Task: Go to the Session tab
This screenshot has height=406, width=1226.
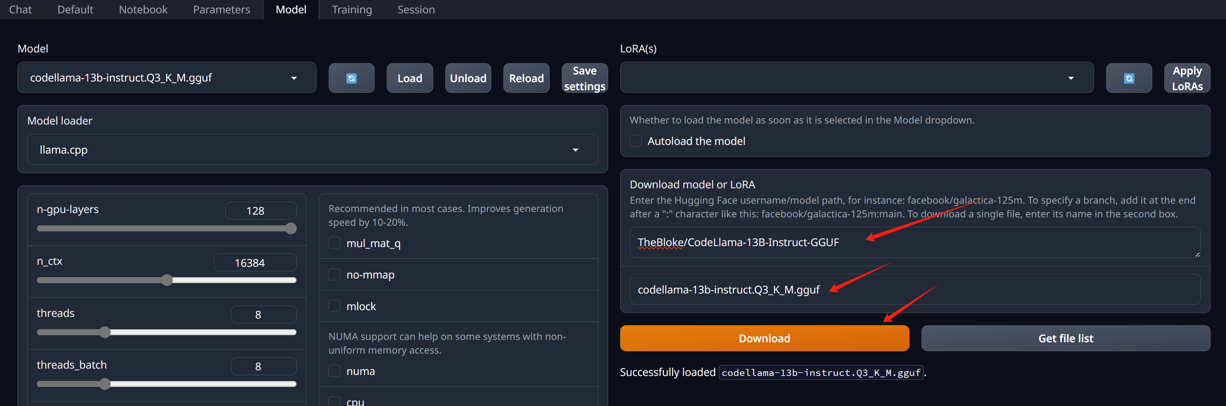Action: tap(416, 10)
